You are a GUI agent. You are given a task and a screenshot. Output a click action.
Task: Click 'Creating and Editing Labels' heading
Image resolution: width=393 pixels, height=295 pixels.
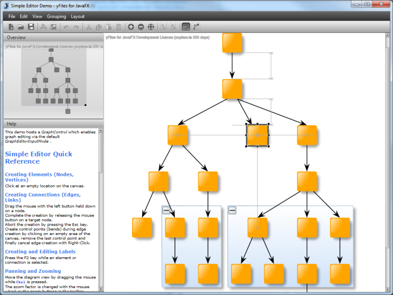pos(40,252)
